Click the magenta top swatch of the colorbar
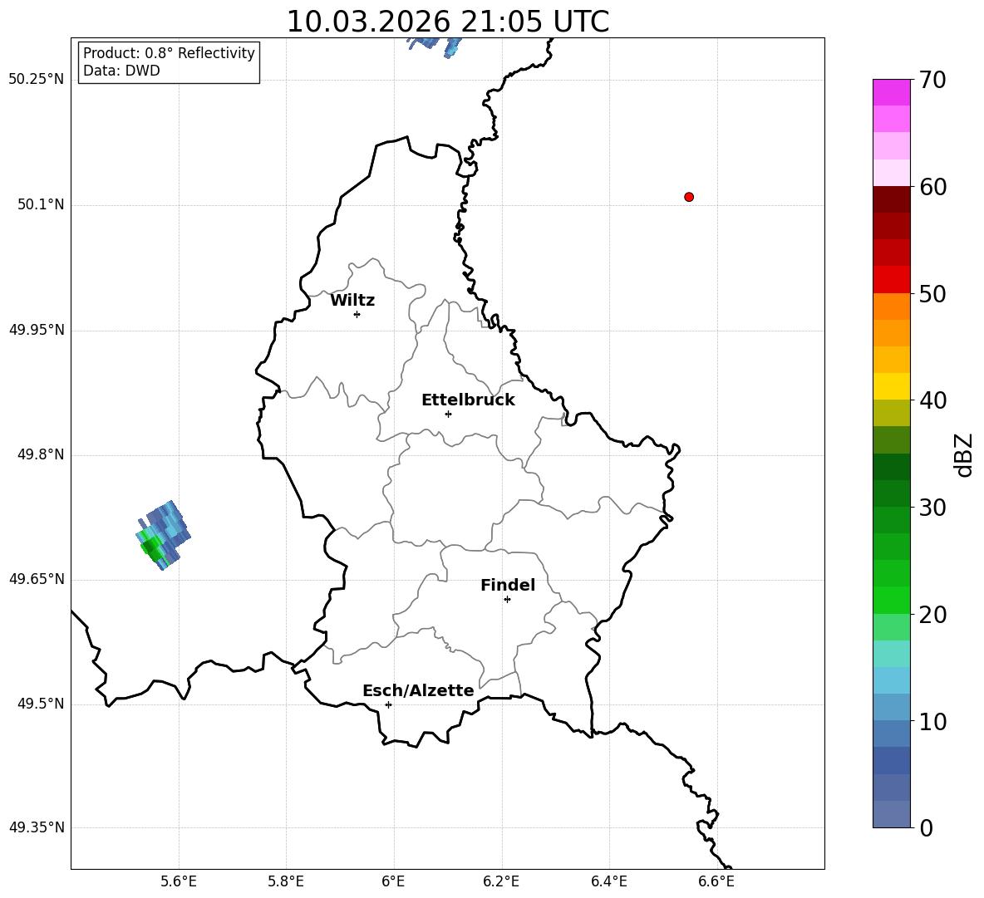This screenshot has height=898, width=984. tap(891, 92)
